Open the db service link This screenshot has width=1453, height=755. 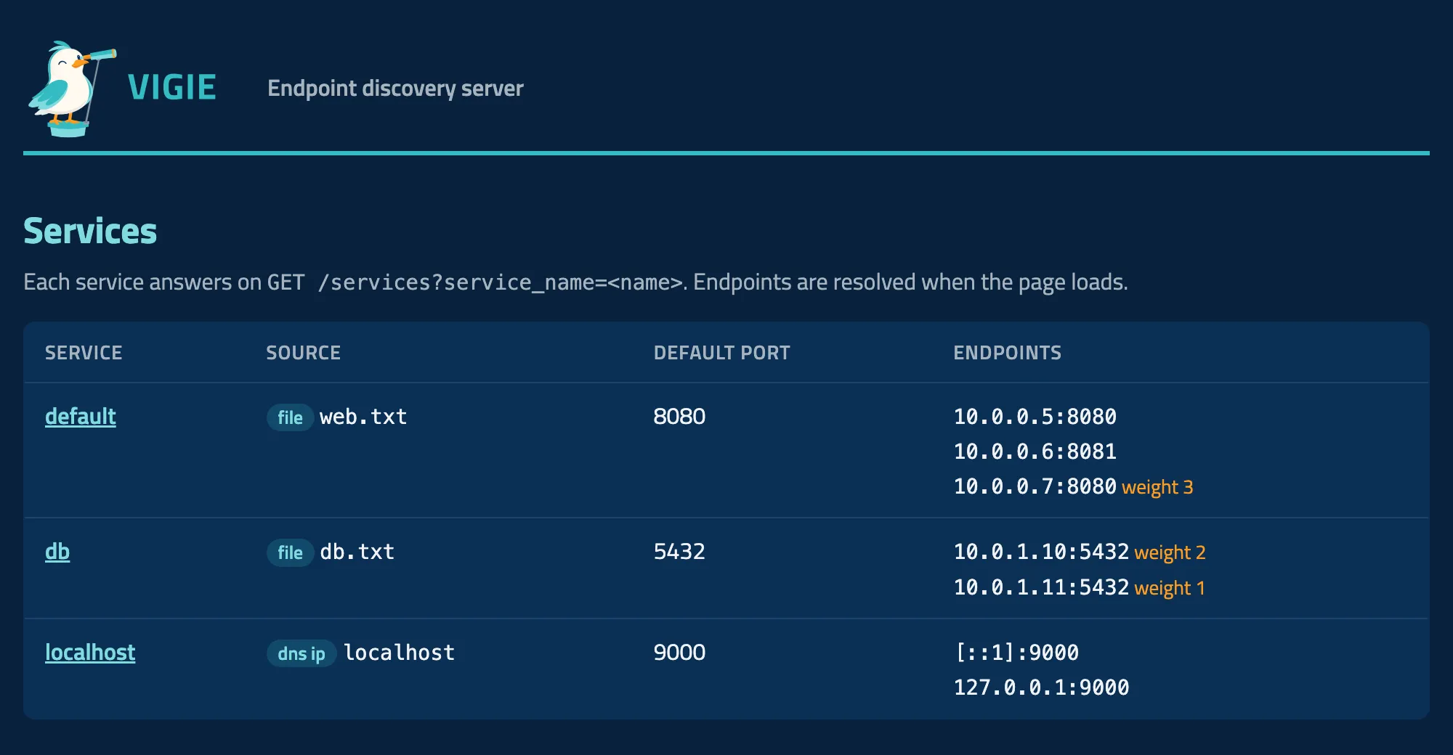tap(57, 552)
